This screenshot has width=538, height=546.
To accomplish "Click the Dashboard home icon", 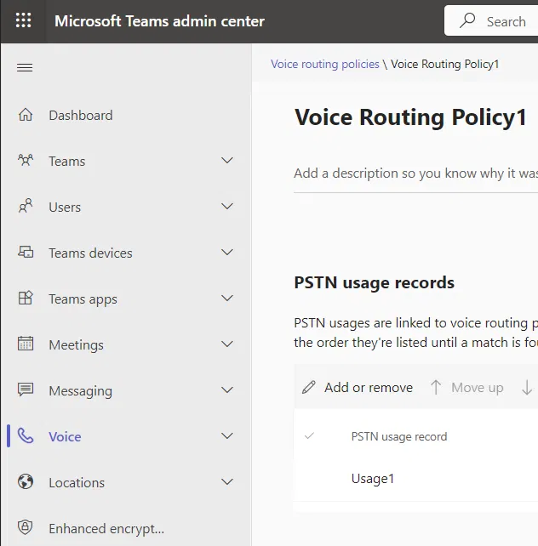I will pyautogui.click(x=26, y=115).
